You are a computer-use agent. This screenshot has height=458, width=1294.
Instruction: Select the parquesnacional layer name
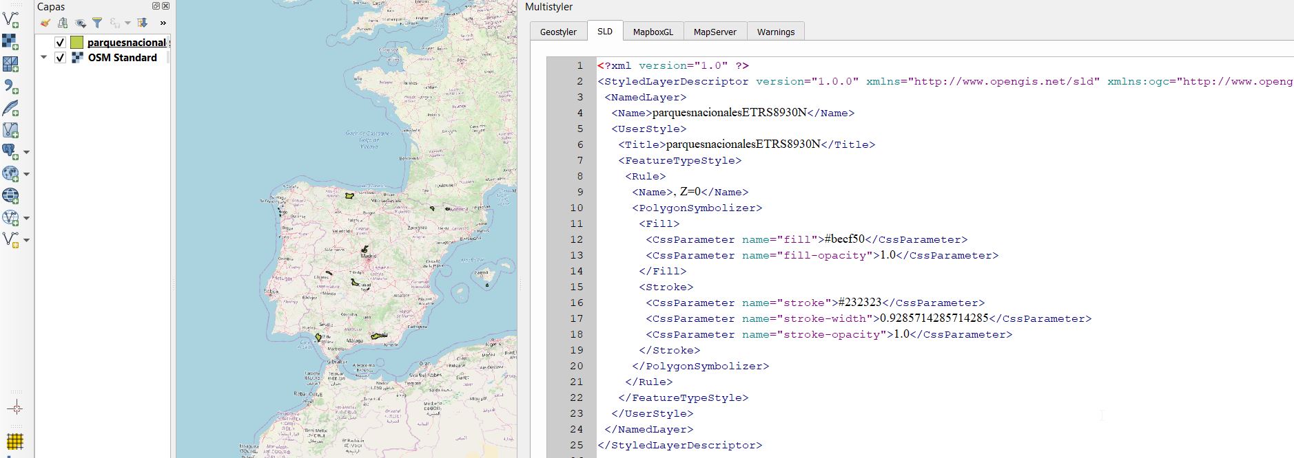coord(126,43)
